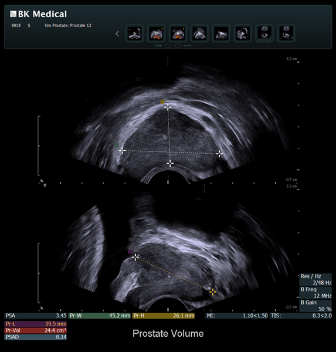Select the left caliper of the width measurement

tap(122, 150)
